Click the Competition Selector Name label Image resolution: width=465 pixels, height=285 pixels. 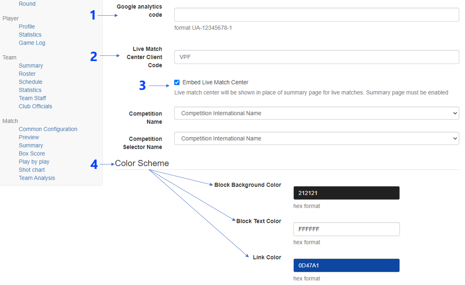pyautogui.click(x=143, y=143)
